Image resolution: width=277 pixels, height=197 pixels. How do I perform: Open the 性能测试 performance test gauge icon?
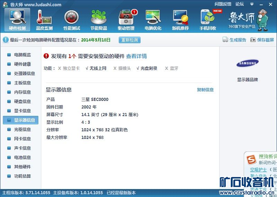pyautogui.click(x=72, y=20)
